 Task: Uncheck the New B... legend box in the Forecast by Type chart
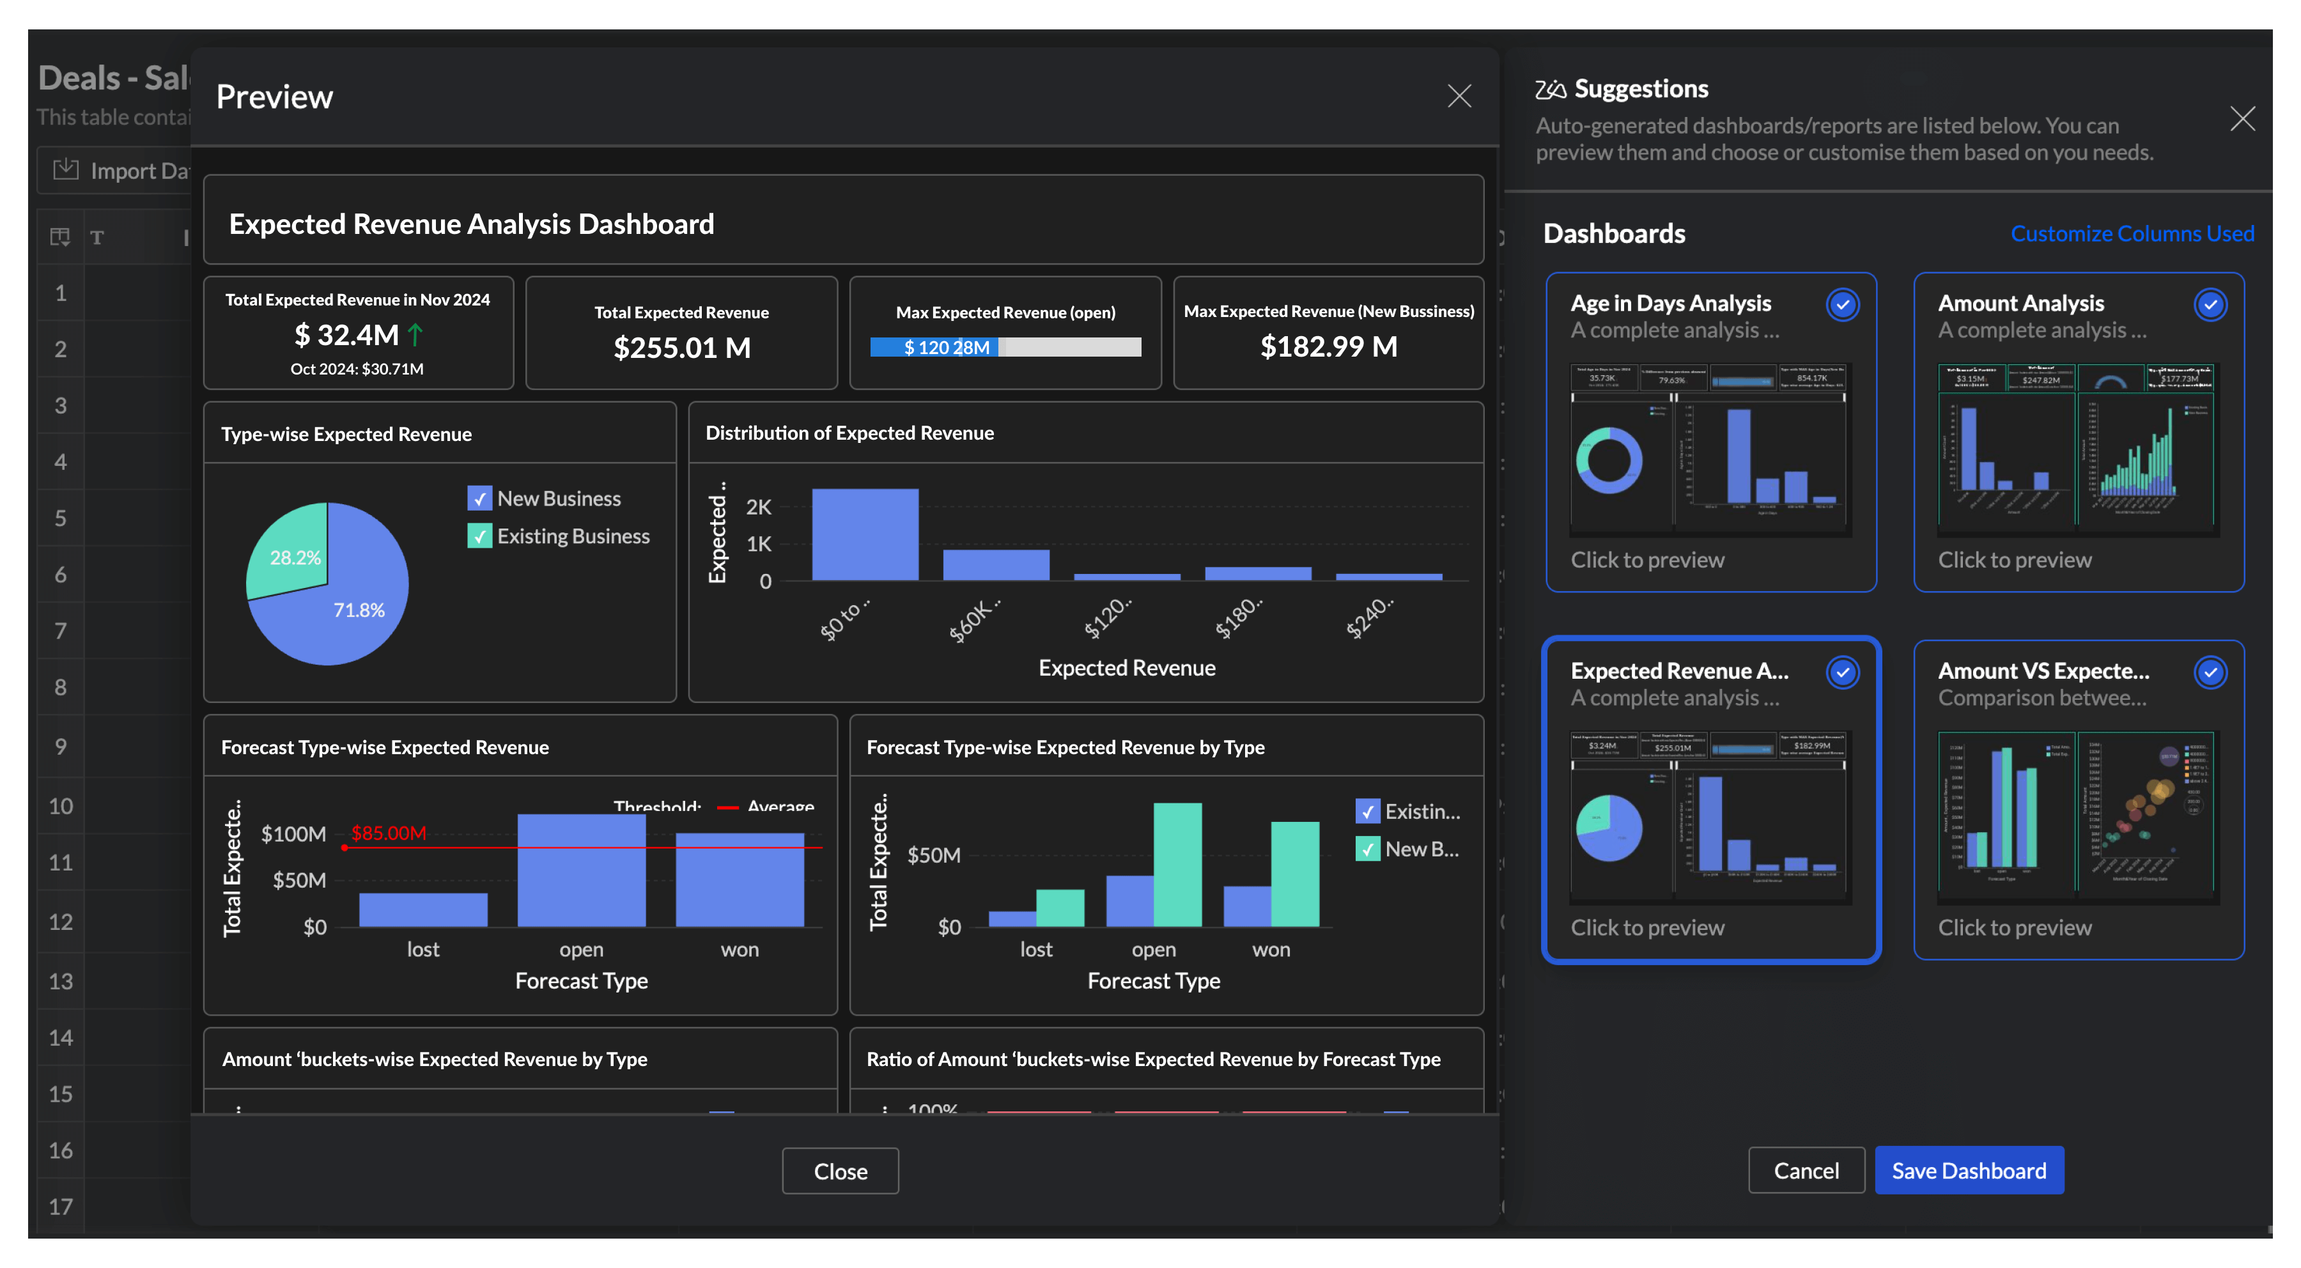(x=1368, y=849)
